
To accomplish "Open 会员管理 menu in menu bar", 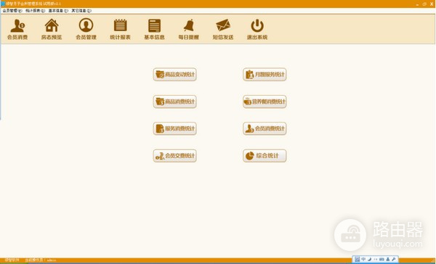I will coord(12,11).
